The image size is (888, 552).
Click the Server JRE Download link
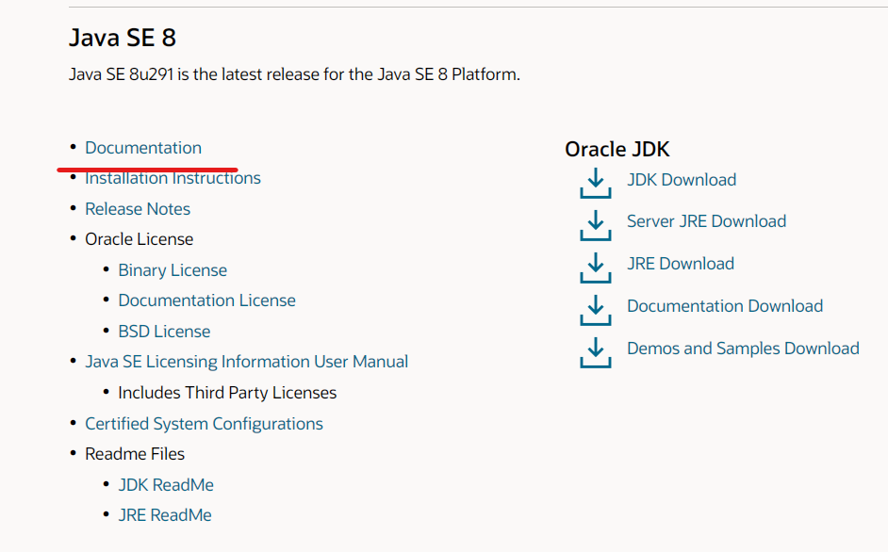[707, 221]
